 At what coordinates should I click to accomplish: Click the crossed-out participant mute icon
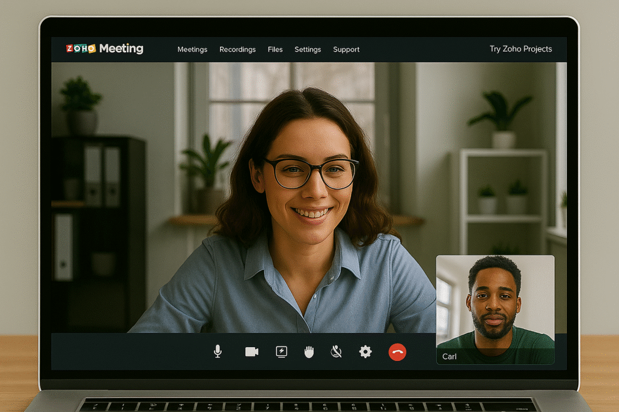[337, 352]
